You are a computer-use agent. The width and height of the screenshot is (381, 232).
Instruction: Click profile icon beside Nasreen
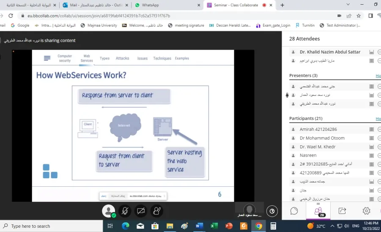293,155
